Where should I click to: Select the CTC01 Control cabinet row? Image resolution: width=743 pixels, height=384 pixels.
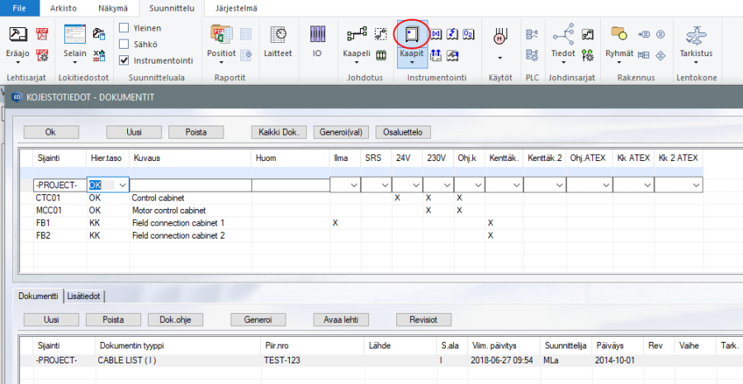[157, 198]
